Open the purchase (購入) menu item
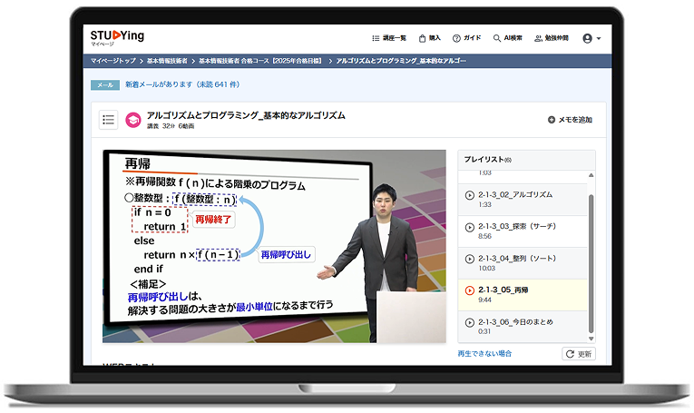694x413 pixels. 429,38
